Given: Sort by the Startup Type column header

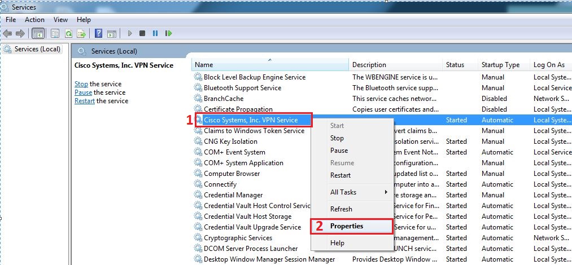Looking at the screenshot, I should coord(504,65).
